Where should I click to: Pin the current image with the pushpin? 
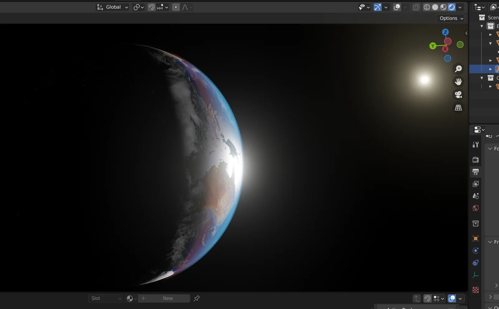coord(196,298)
